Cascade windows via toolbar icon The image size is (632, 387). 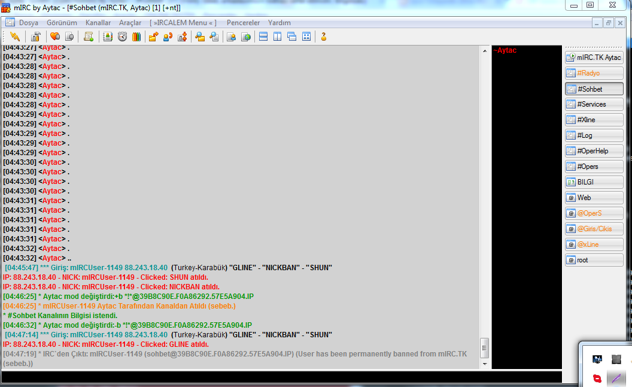[x=292, y=37]
